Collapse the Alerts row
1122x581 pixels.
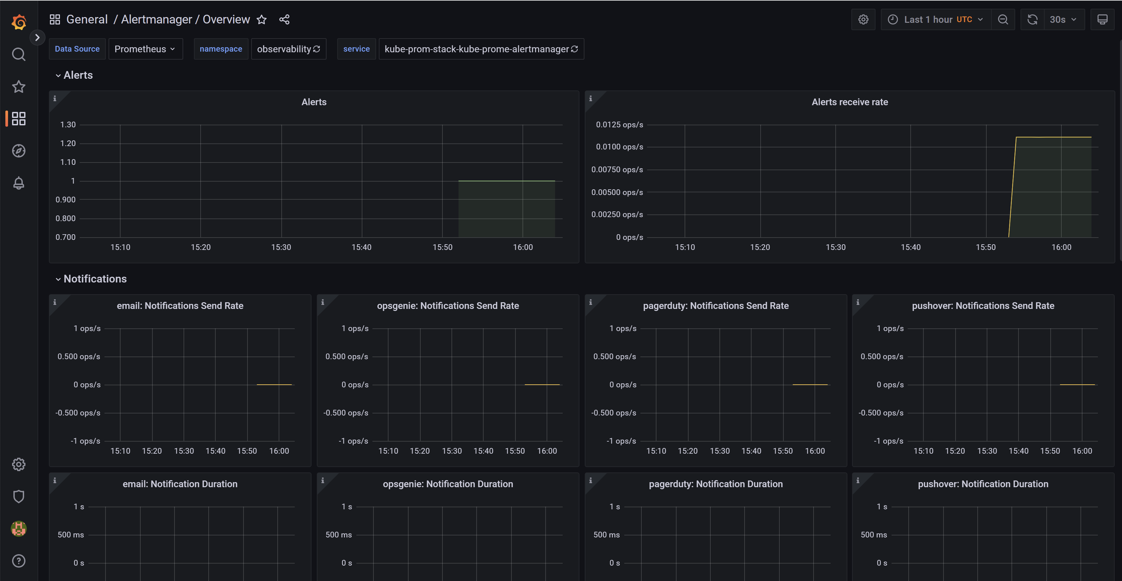point(74,75)
